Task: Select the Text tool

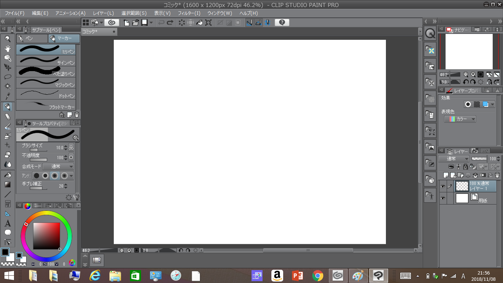Action: coord(7,223)
